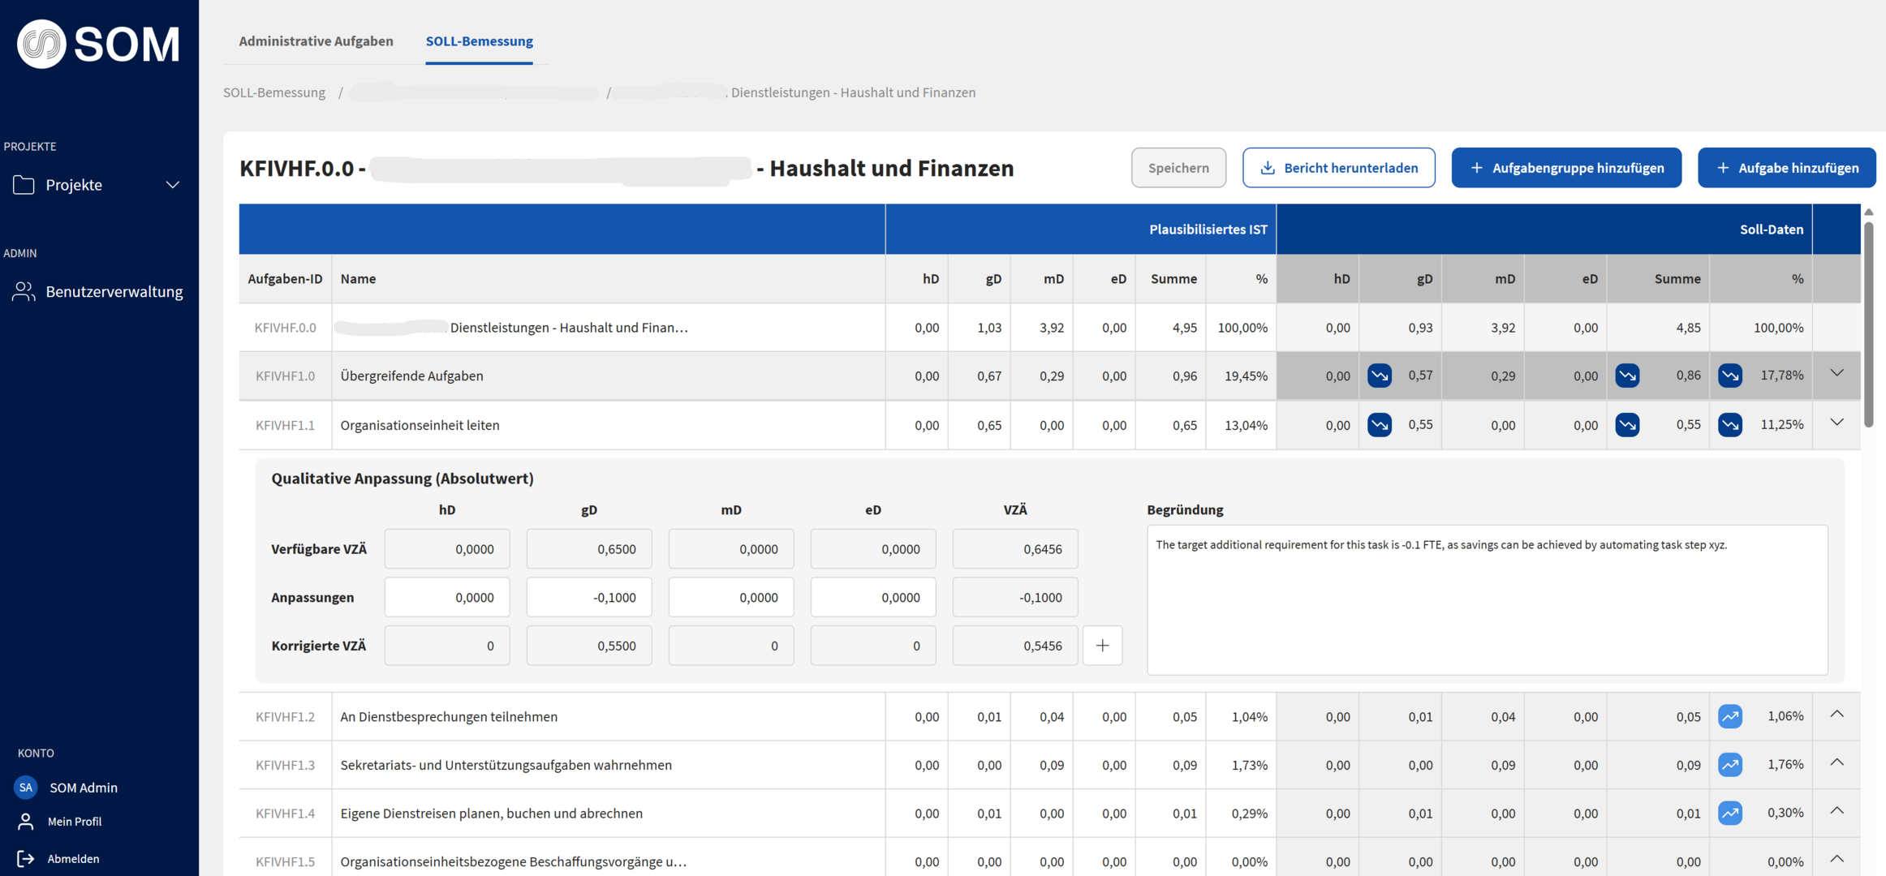Viewport: 1886px width, 876px height.
Task: Click the table vertical scrollbar
Action: [1869, 324]
